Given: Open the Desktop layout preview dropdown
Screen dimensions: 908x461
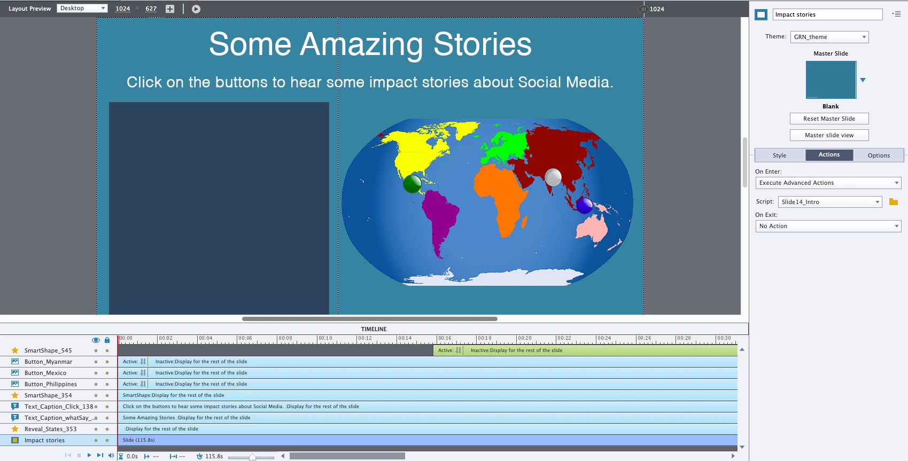Looking at the screenshot, I should coord(82,8).
